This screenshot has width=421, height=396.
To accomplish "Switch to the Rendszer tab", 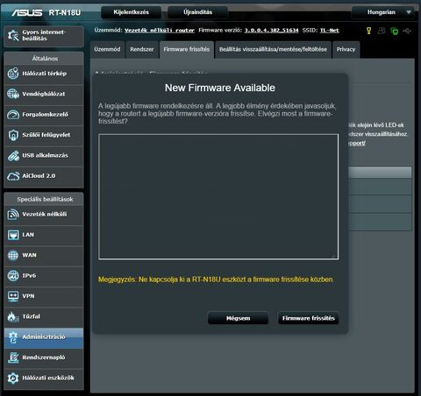I will point(142,49).
